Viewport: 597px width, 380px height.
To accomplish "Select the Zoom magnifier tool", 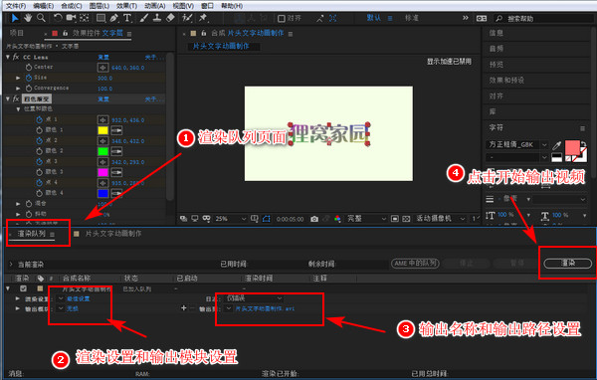I will click(41, 18).
